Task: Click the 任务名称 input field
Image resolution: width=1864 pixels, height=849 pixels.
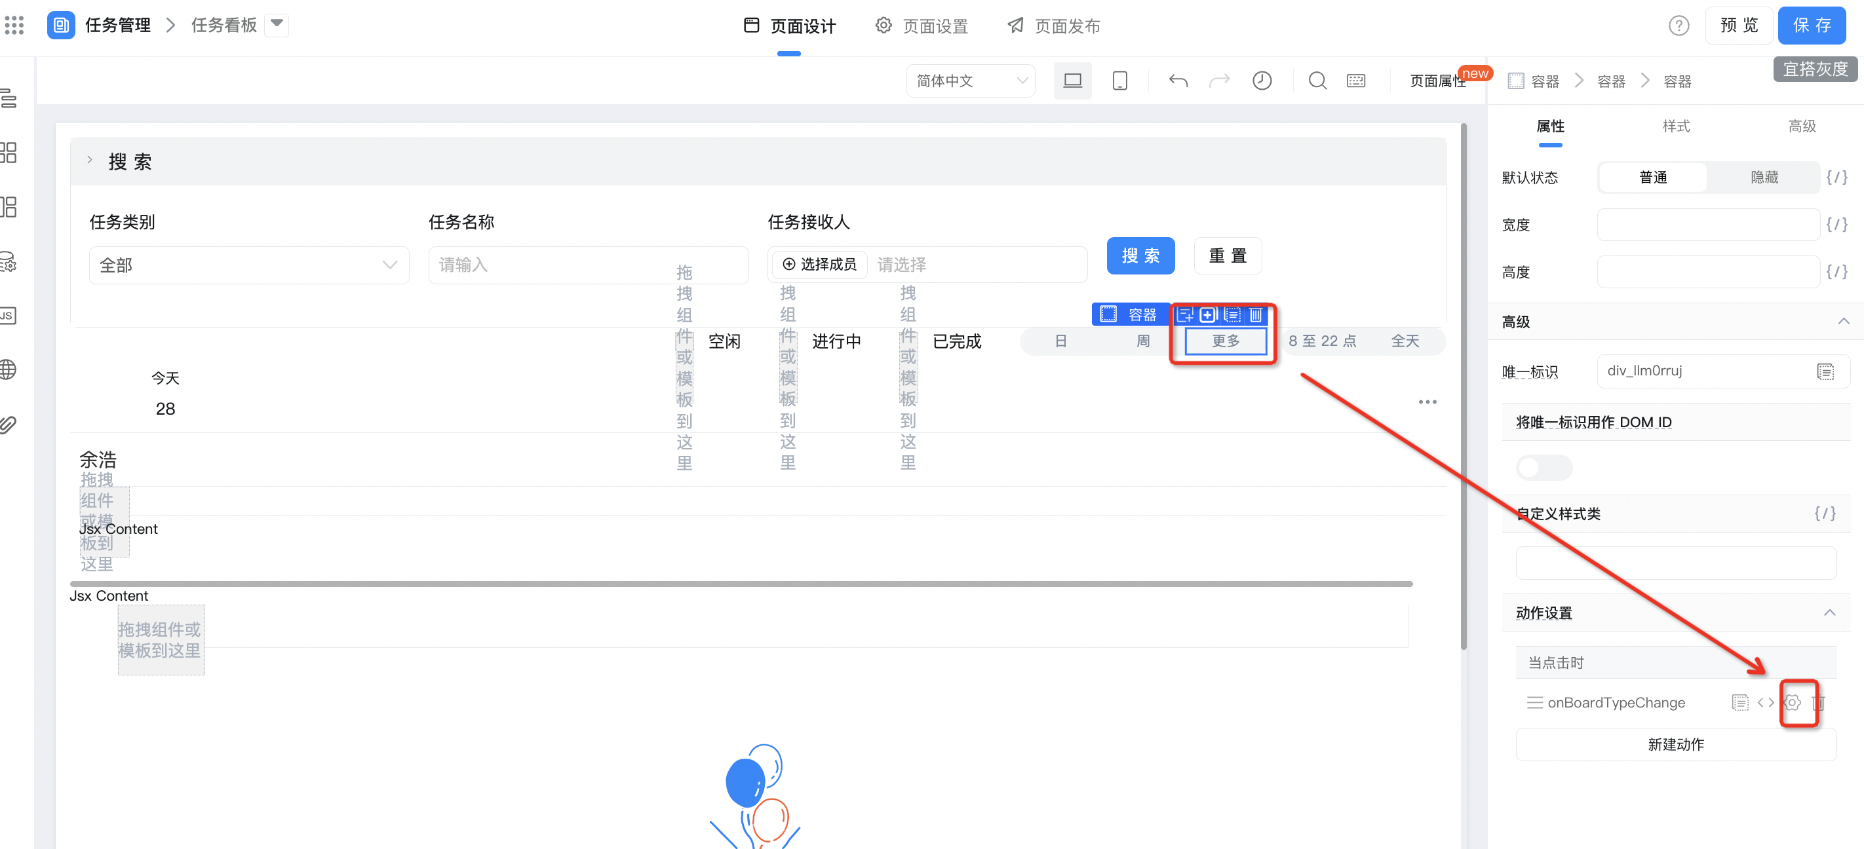Action: pos(587,265)
